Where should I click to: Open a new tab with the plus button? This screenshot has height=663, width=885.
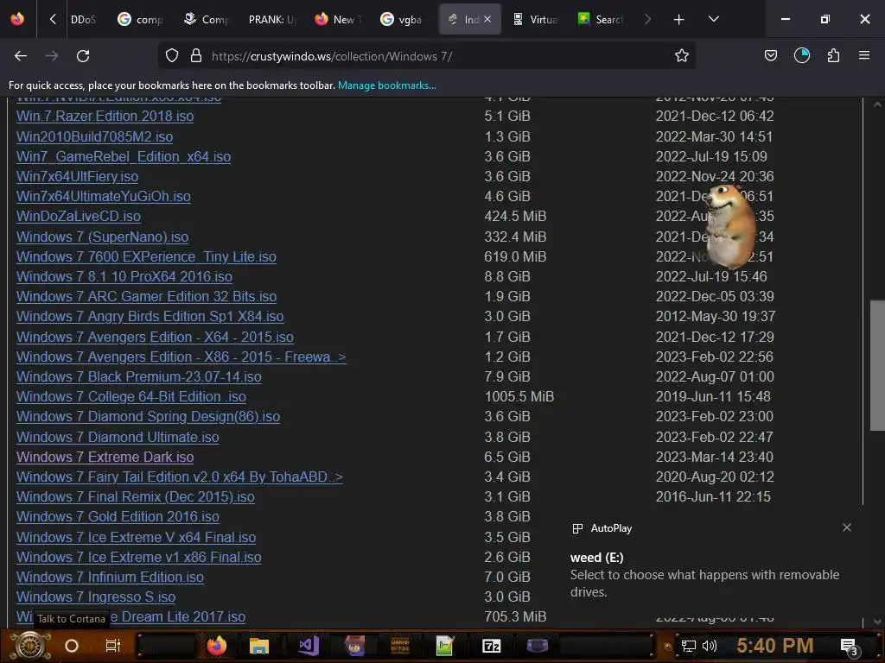(x=679, y=20)
